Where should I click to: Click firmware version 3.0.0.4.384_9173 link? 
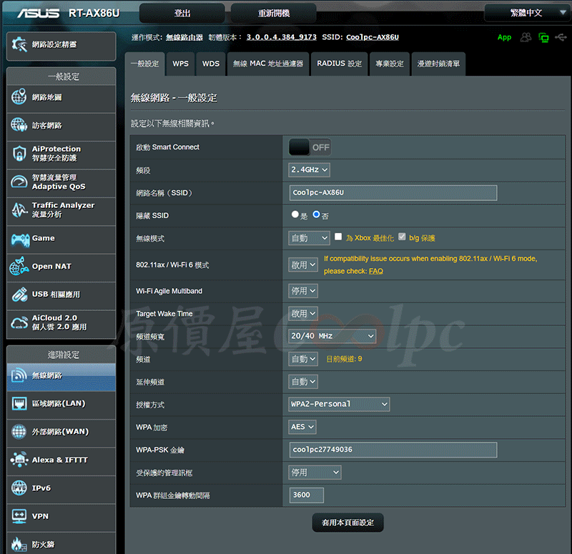click(x=281, y=37)
